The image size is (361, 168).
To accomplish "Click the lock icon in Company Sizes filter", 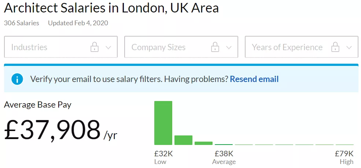I will pyautogui.click(x=215, y=47).
